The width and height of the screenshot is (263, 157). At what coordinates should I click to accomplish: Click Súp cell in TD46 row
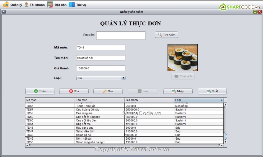199,128
